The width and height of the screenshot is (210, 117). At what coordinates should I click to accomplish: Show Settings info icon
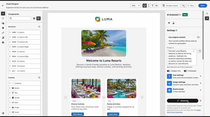[x=176, y=30]
